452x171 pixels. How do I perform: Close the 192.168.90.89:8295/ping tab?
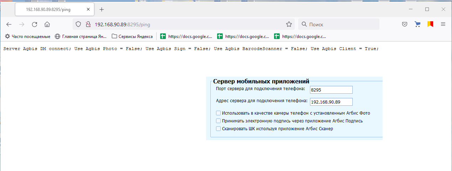tap(88, 10)
